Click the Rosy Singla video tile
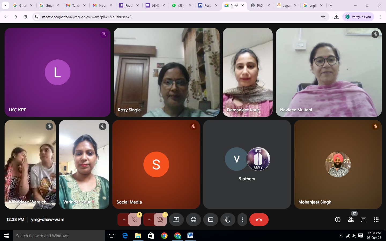The height and width of the screenshot is (241, 386). tap(166, 72)
